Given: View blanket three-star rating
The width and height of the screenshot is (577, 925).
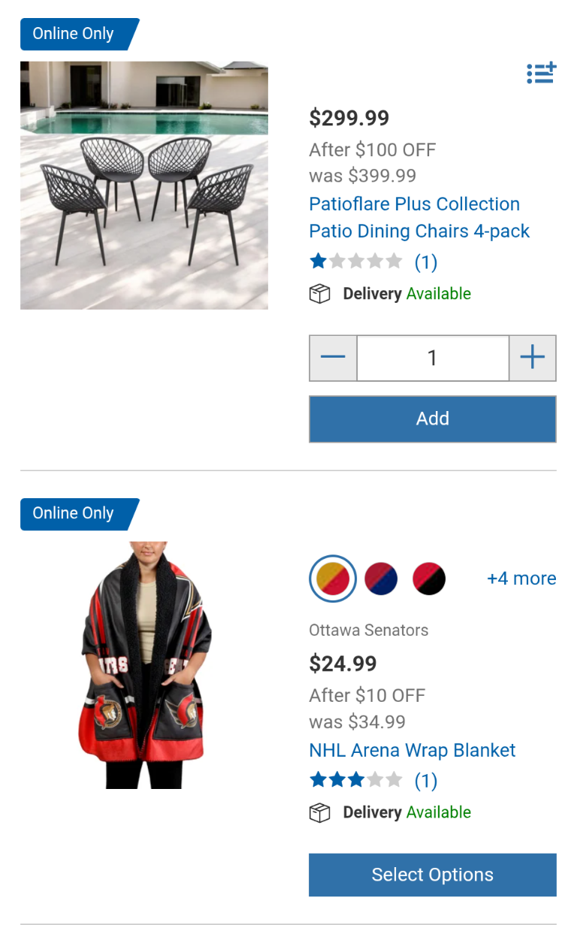Looking at the screenshot, I should (x=356, y=780).
